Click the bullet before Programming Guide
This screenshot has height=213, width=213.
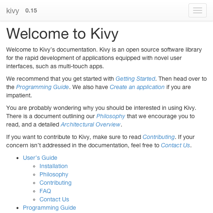[17, 208]
